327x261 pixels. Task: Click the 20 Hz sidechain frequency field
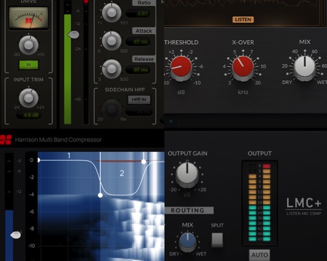tap(139, 112)
